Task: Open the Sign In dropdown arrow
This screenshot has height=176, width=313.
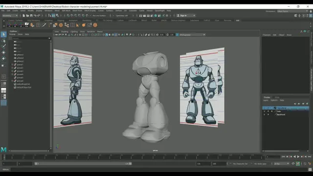Action: 194,16
